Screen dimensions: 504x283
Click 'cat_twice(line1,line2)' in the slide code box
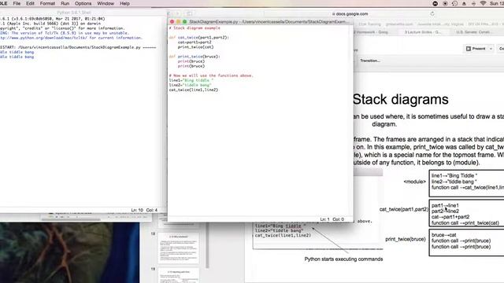[283, 236]
